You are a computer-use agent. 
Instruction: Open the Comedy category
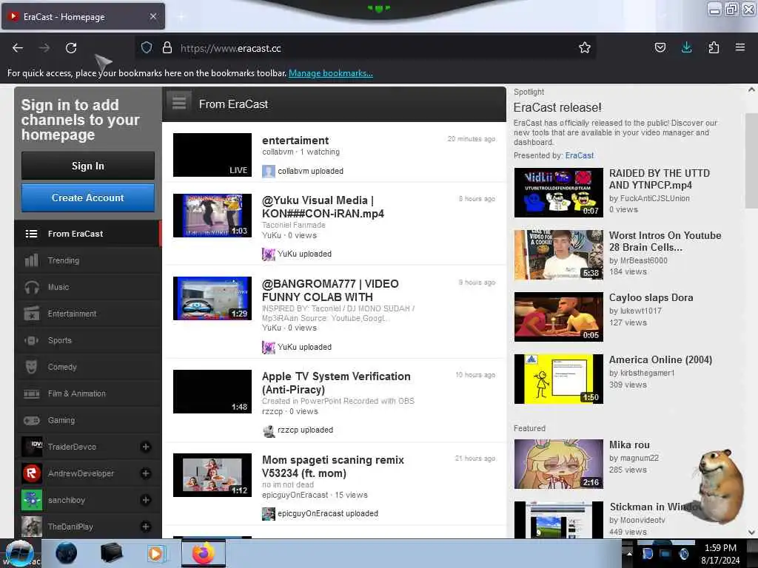pyautogui.click(x=87, y=367)
